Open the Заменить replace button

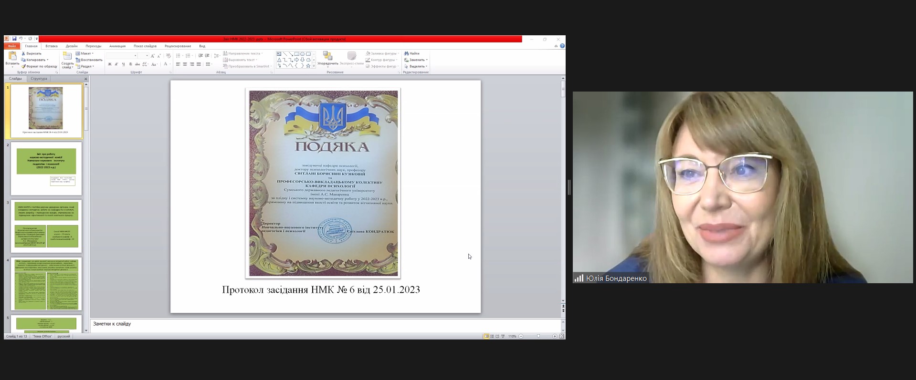(416, 60)
